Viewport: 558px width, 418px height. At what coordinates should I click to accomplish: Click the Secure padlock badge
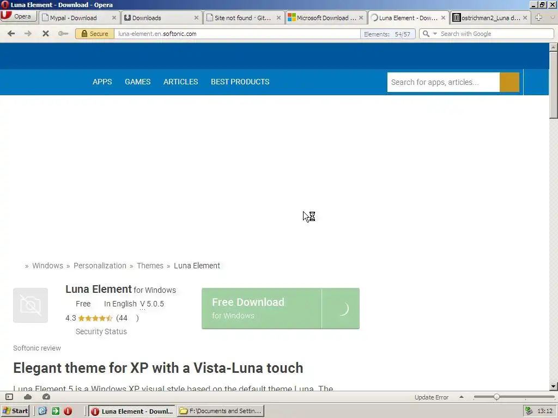(x=95, y=34)
